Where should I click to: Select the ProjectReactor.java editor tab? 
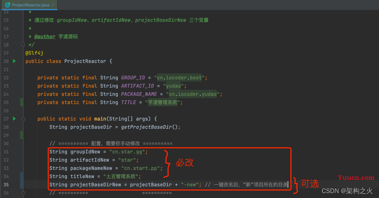[30, 5]
